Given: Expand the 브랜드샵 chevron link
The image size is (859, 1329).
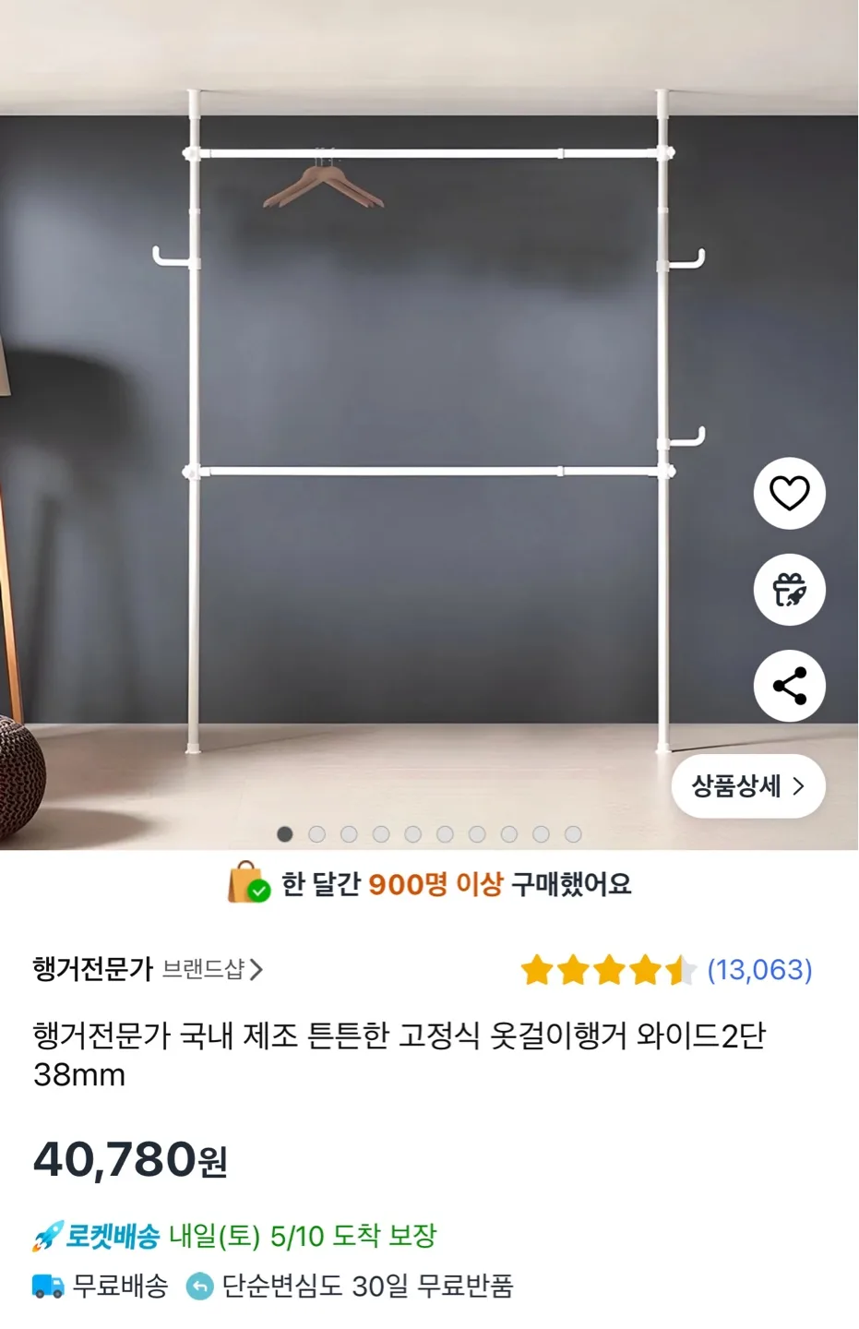Looking at the screenshot, I should pos(213,969).
